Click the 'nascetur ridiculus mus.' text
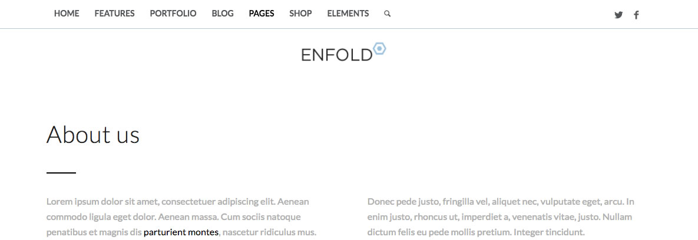The width and height of the screenshot is (698, 240). (x=270, y=232)
